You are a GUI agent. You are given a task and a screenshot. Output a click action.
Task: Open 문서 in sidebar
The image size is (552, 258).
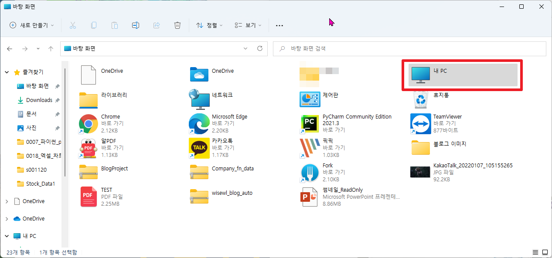[x=31, y=114]
